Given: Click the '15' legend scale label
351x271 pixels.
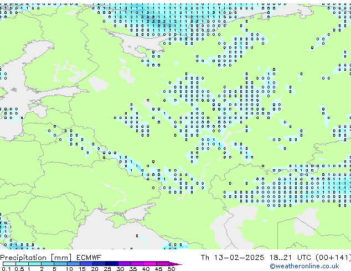Looking at the screenshot, I should (x=82, y=269).
